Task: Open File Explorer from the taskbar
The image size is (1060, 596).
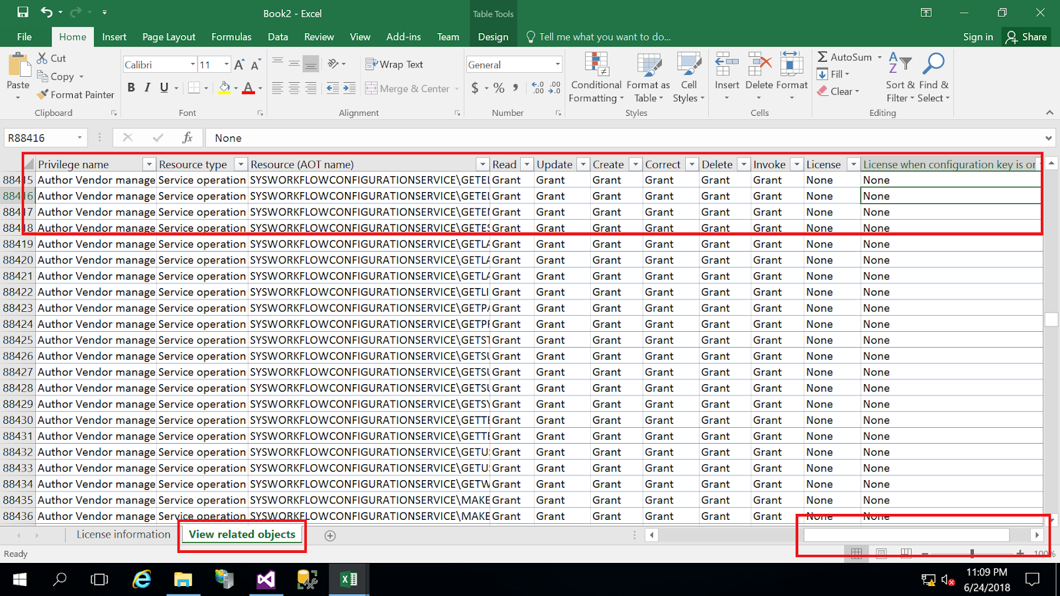Action: pyautogui.click(x=183, y=579)
